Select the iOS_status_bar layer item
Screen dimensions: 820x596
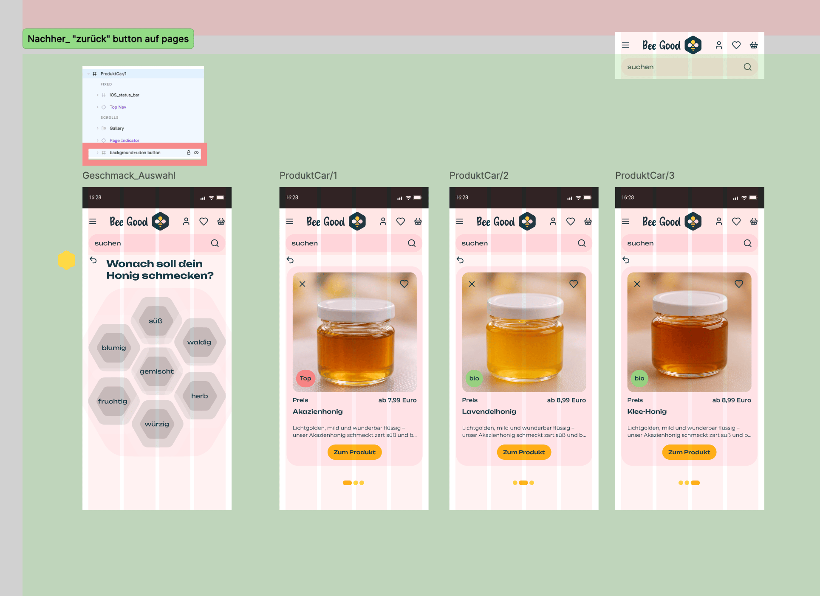[x=124, y=95]
